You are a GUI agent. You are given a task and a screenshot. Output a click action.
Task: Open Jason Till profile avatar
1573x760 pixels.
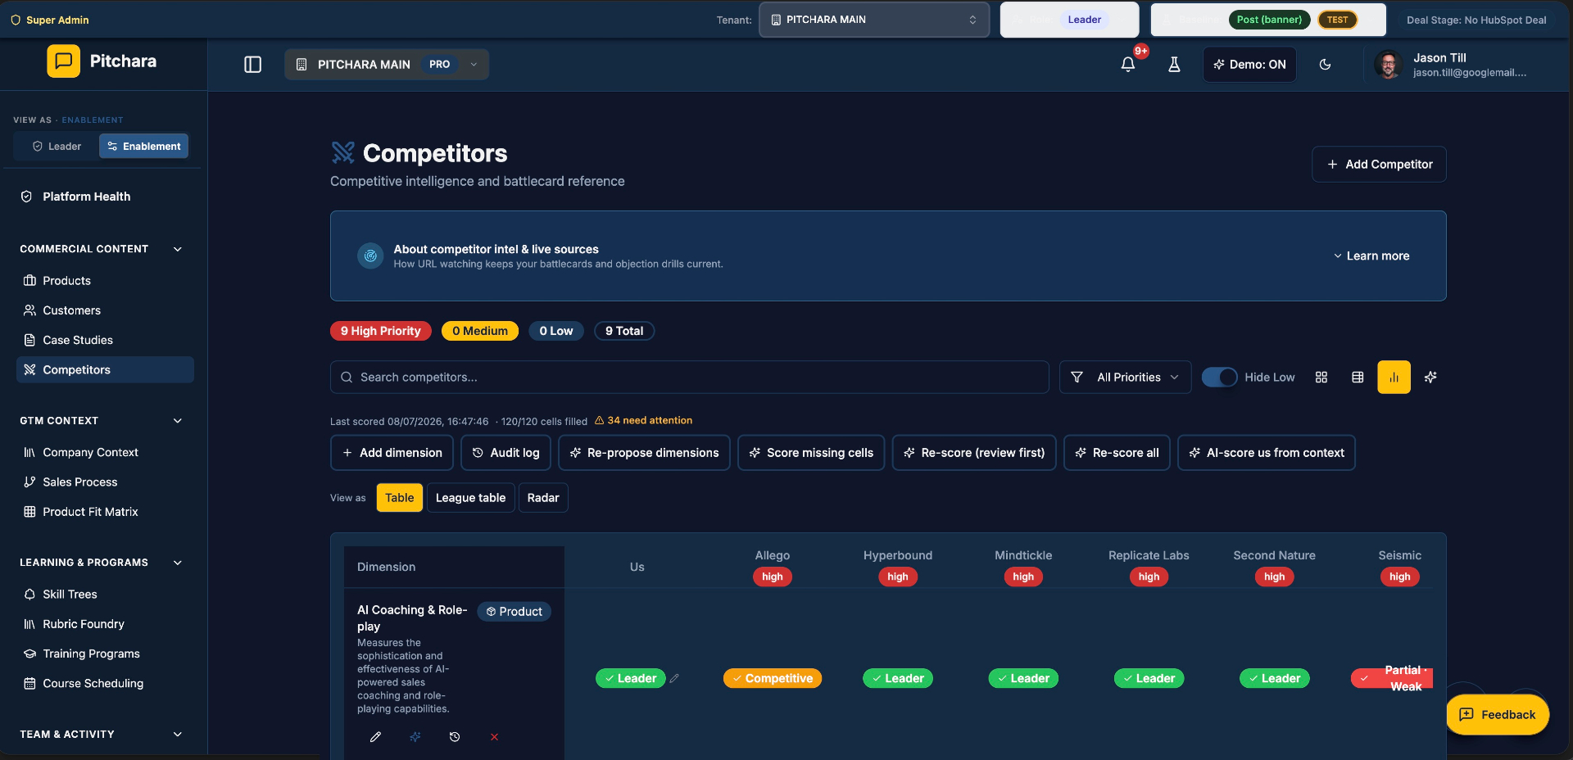(1388, 65)
